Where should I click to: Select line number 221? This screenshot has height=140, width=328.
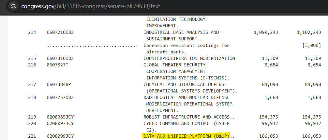coord(32,136)
